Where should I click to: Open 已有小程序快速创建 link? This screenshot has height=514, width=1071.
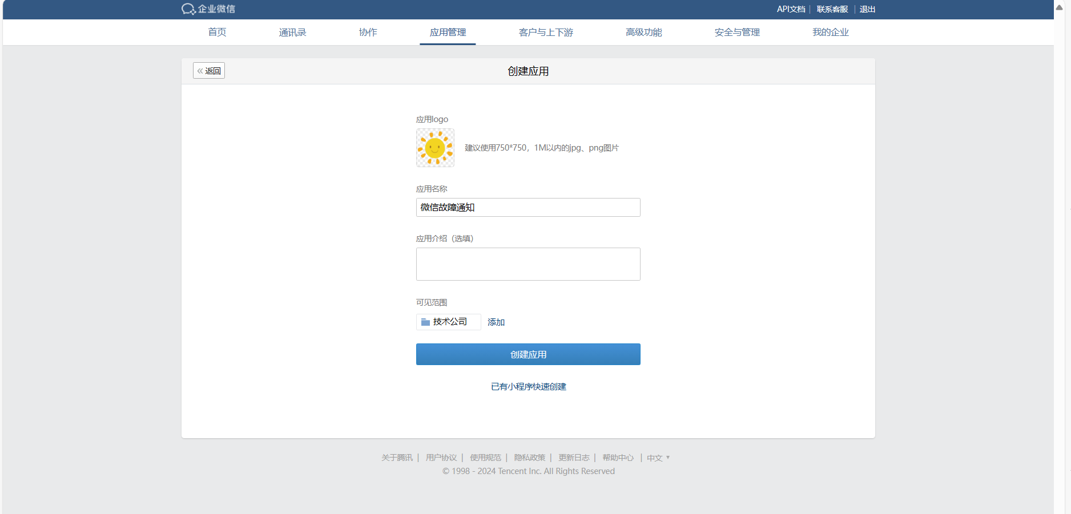529,387
